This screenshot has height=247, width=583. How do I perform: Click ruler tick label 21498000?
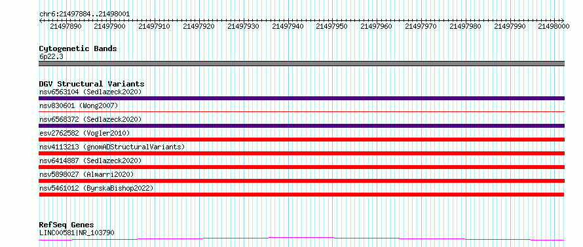[554, 26]
